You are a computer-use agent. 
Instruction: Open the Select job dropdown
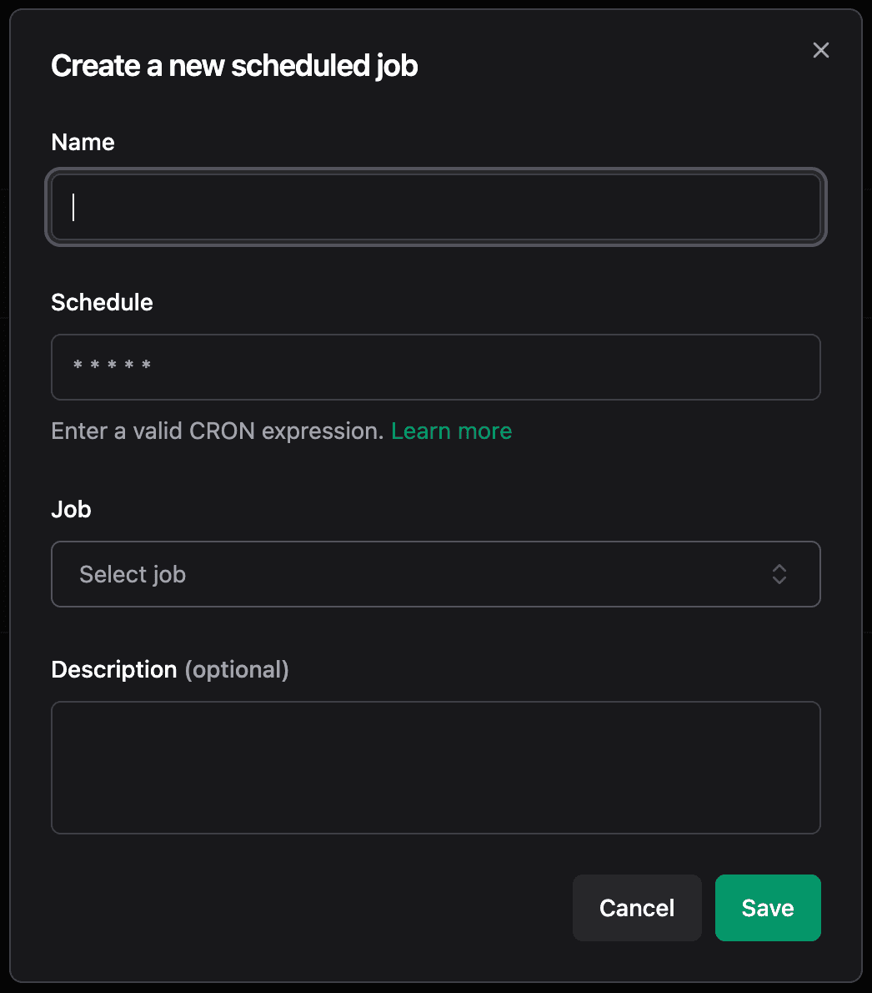pyautogui.click(x=435, y=574)
